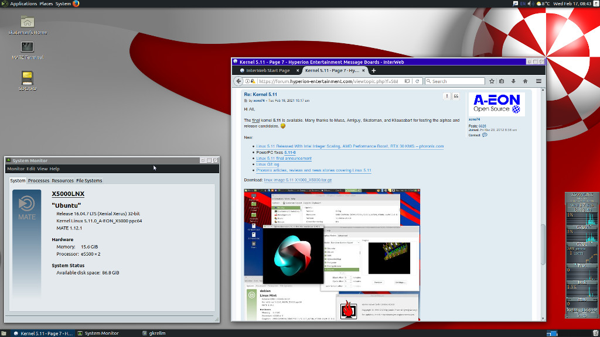Viewport: 600px width, 337px height.
Task: Go back with the browser back arrow
Action: (238, 81)
